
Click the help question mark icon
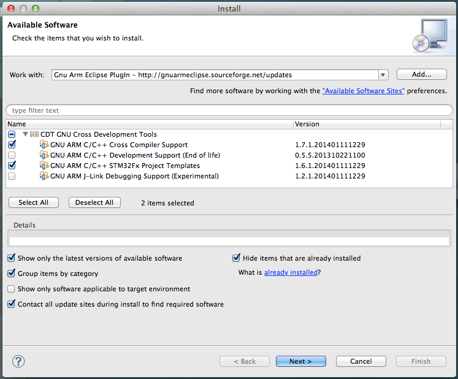click(x=18, y=361)
